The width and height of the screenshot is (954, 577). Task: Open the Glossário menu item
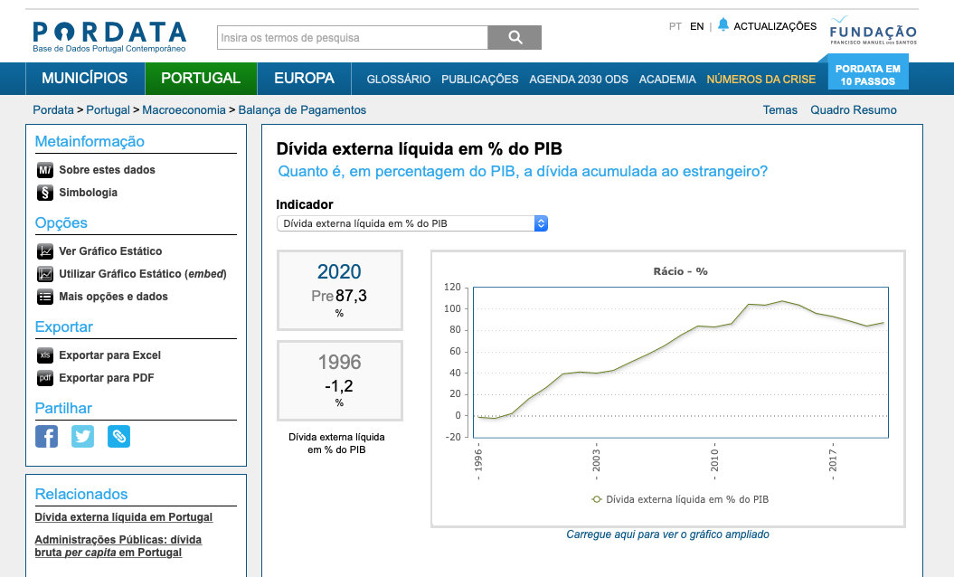(398, 80)
